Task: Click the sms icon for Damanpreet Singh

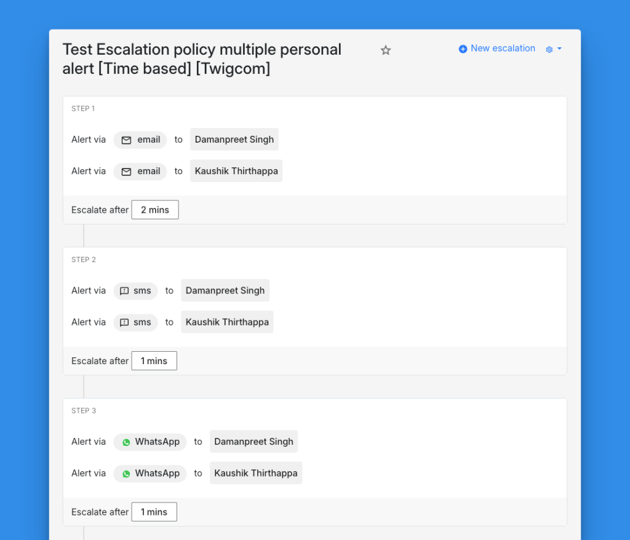Action: (x=124, y=291)
